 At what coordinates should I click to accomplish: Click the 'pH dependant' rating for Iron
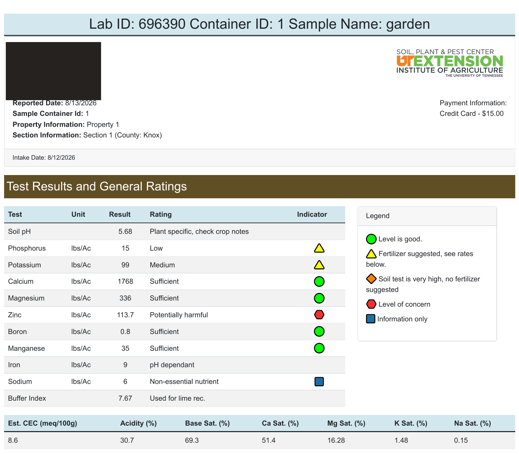tap(172, 365)
